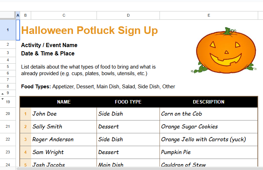Select column B header
263x170 pixels.
tap(26, 15)
